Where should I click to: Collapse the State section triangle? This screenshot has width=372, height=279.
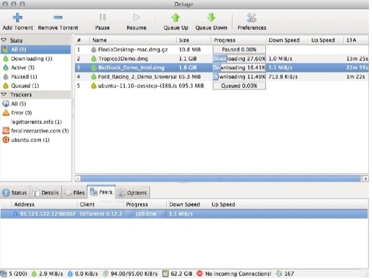coord(4,40)
